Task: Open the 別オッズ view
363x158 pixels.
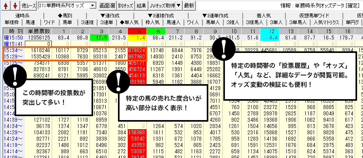Action: point(125,6)
